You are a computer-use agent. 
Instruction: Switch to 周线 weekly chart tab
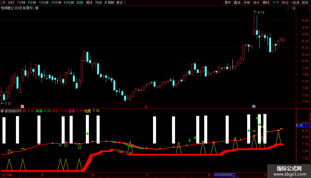pyautogui.click(x=89, y=2)
